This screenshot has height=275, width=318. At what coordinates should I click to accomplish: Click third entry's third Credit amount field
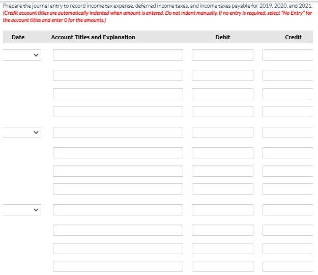288,249
